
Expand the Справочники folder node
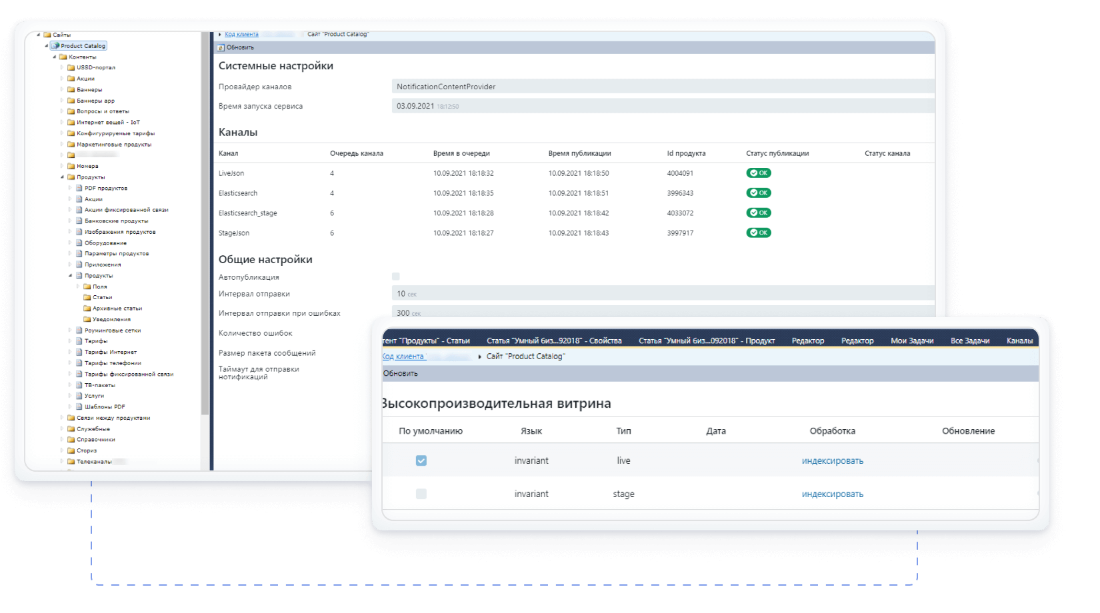[62, 439]
